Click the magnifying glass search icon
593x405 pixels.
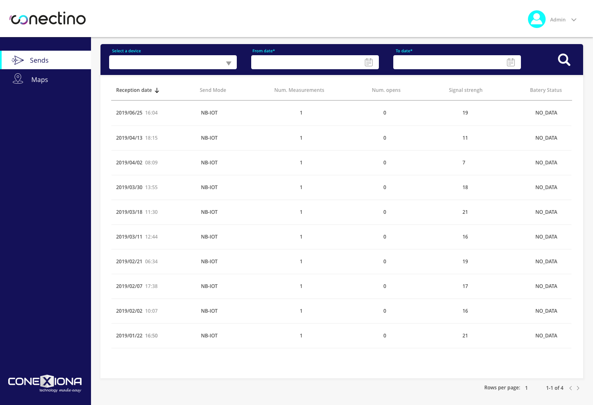(564, 60)
